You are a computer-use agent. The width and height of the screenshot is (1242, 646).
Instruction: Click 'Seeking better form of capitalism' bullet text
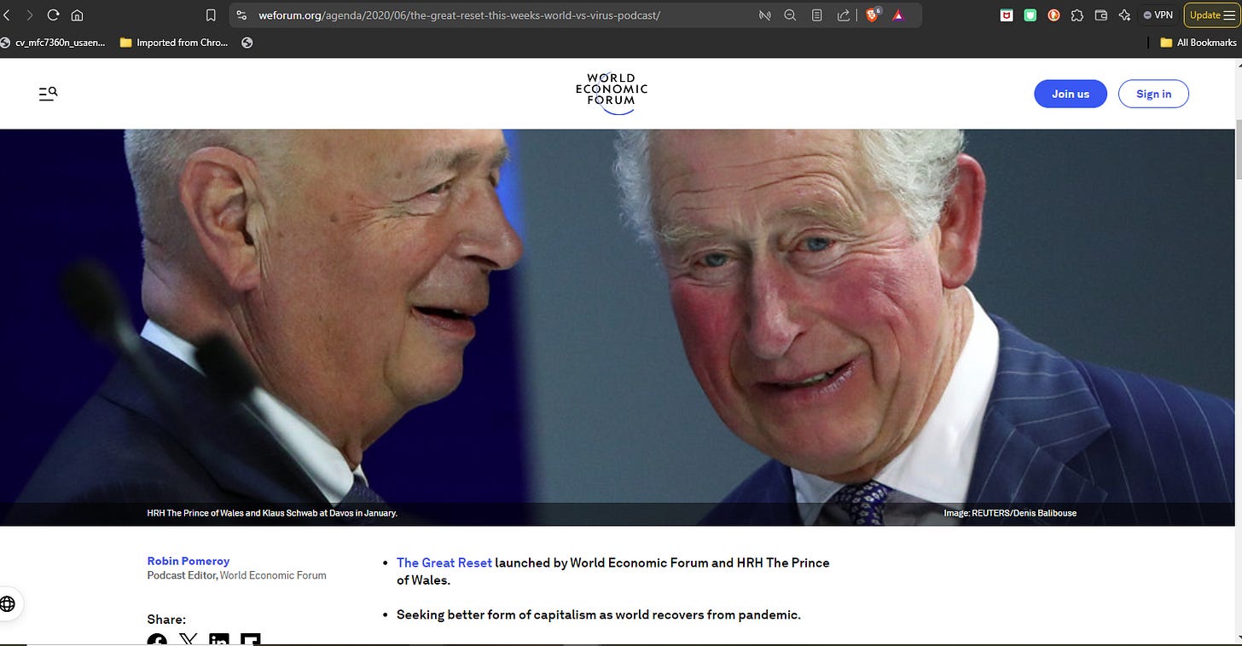point(599,614)
